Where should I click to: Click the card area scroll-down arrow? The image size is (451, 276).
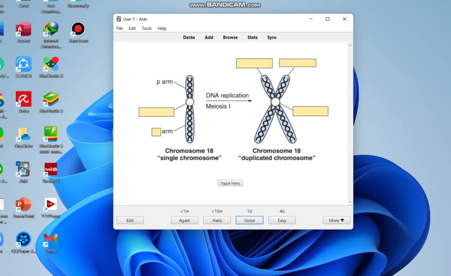pyautogui.click(x=350, y=202)
